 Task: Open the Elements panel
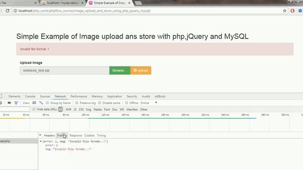coord(14,96)
